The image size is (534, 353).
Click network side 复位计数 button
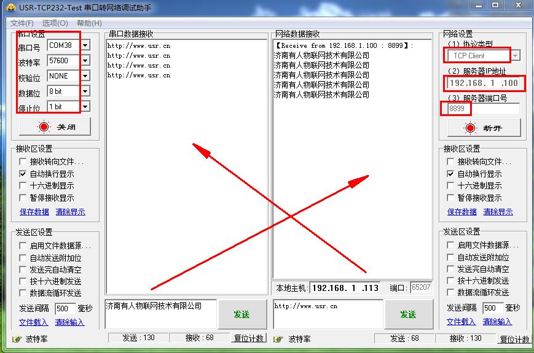click(x=514, y=339)
